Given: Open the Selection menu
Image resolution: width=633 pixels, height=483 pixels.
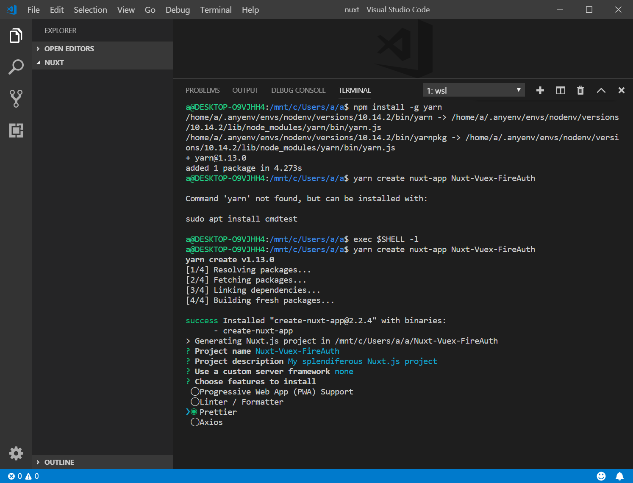Looking at the screenshot, I should (90, 10).
